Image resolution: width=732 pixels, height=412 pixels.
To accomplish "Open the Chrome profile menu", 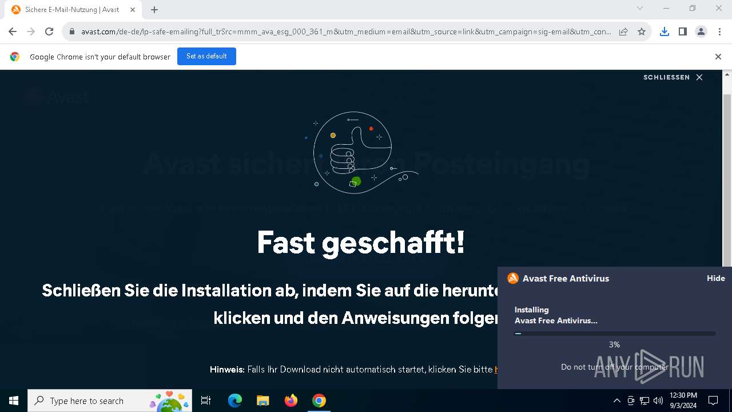I will click(x=701, y=31).
